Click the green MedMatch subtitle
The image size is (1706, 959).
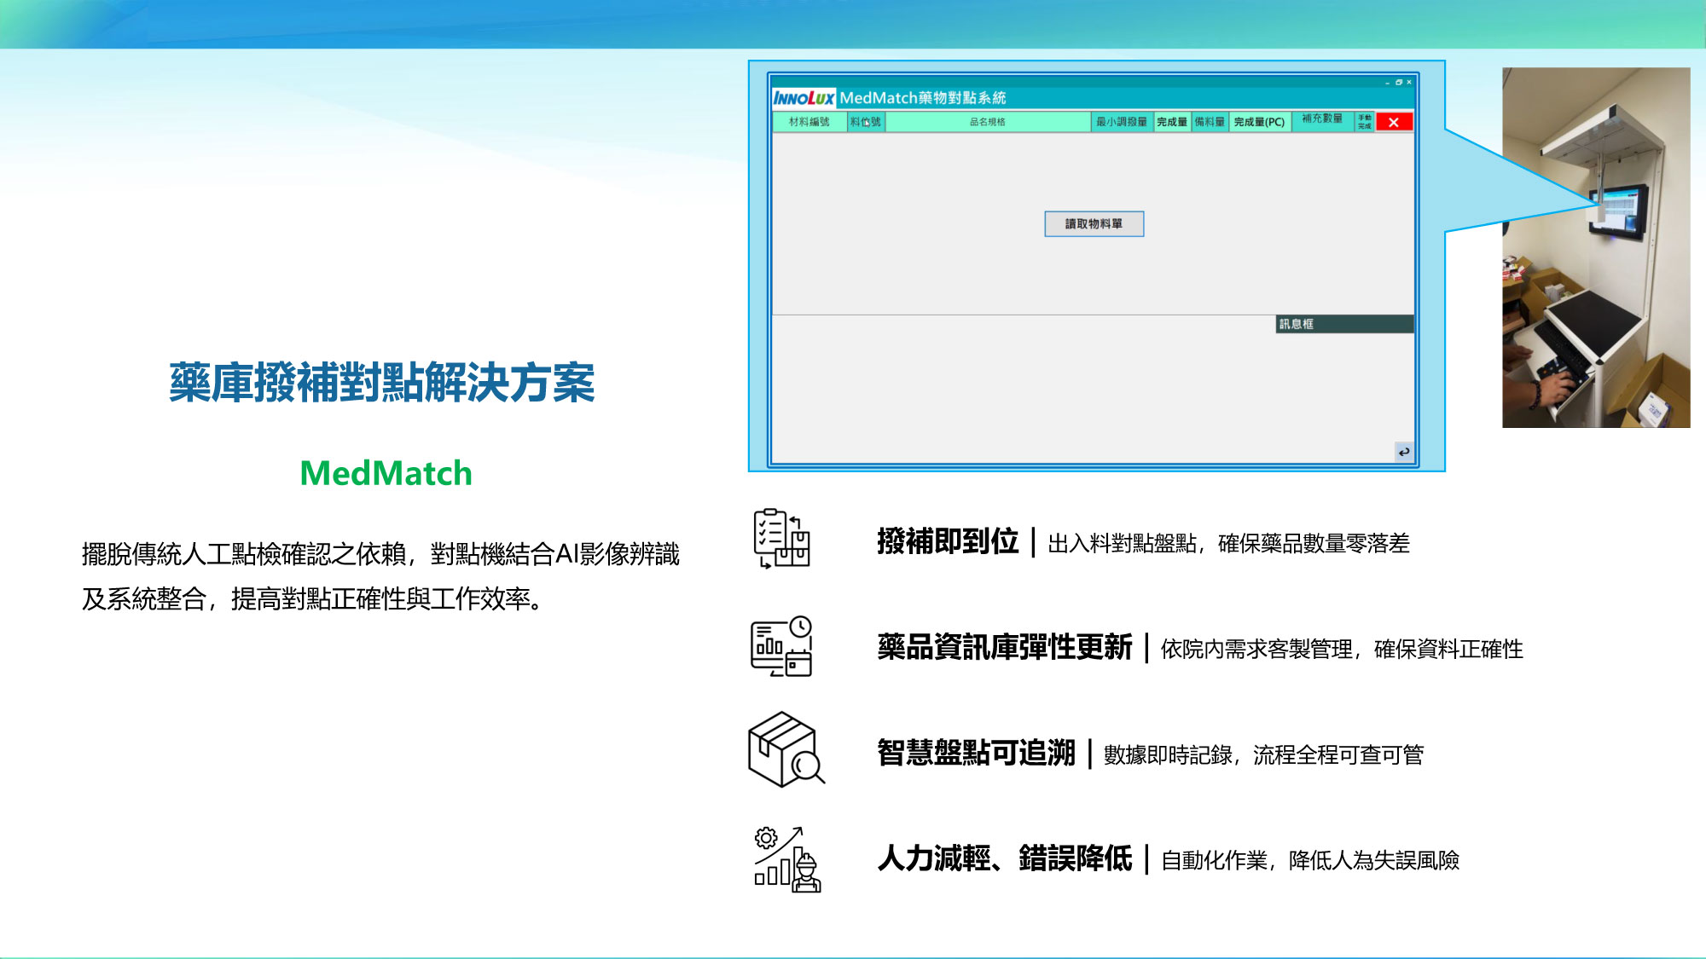[386, 473]
